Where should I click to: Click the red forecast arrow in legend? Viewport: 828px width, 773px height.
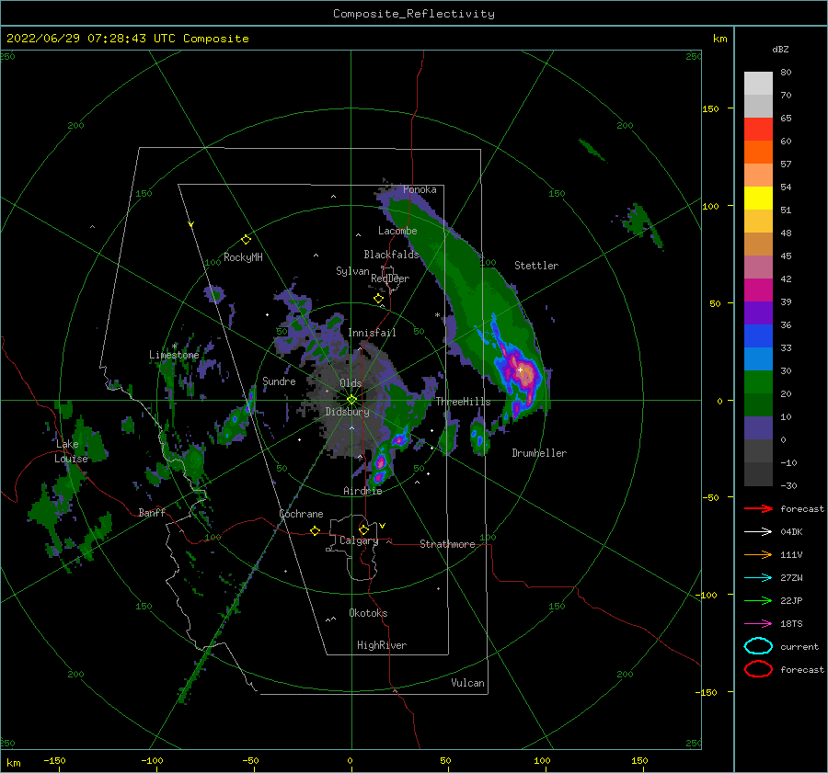(x=758, y=508)
